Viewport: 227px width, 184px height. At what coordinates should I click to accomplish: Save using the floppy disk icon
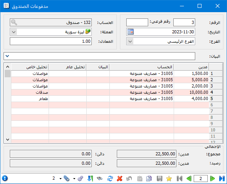click(x=160, y=179)
